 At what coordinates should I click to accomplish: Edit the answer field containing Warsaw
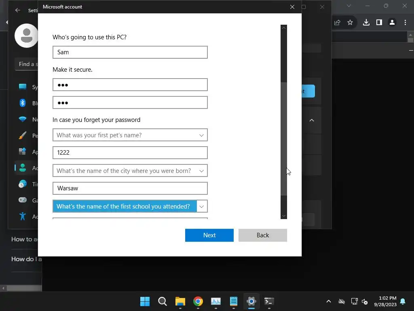(x=130, y=188)
